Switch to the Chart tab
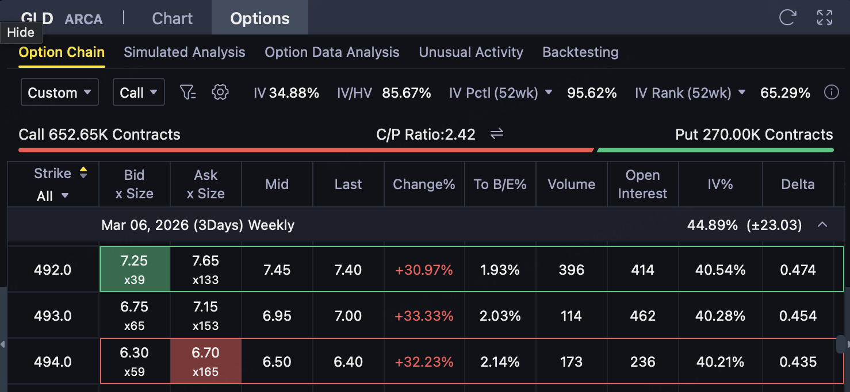The width and height of the screenshot is (850, 392). tap(172, 18)
